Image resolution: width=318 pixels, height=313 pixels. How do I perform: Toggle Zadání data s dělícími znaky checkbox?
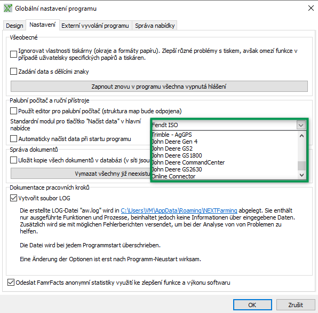(13, 72)
